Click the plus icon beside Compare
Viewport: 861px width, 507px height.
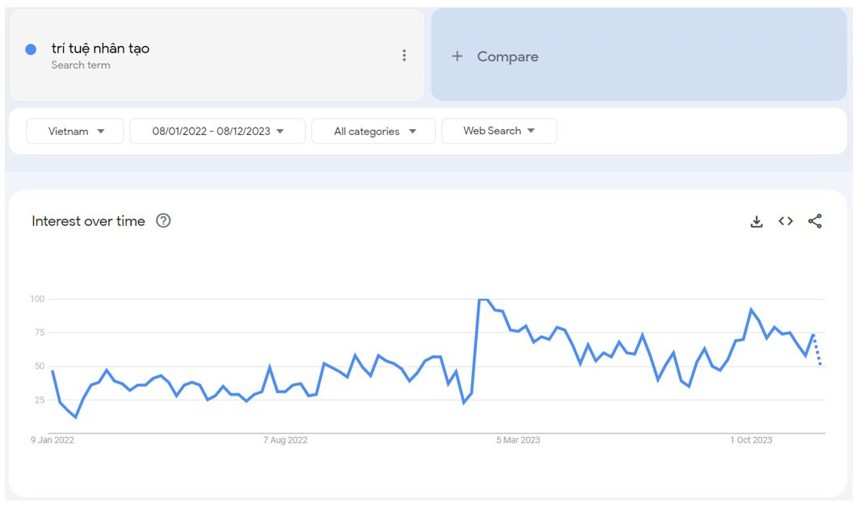458,57
